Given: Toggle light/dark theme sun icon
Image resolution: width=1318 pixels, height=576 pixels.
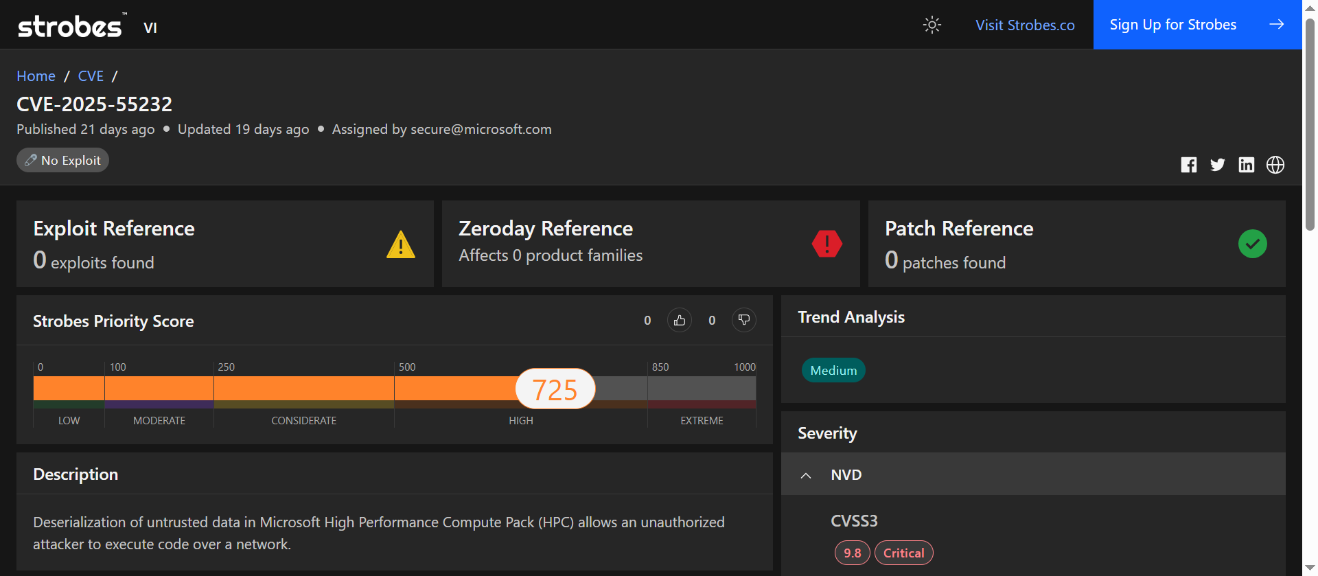Looking at the screenshot, I should pos(932,25).
